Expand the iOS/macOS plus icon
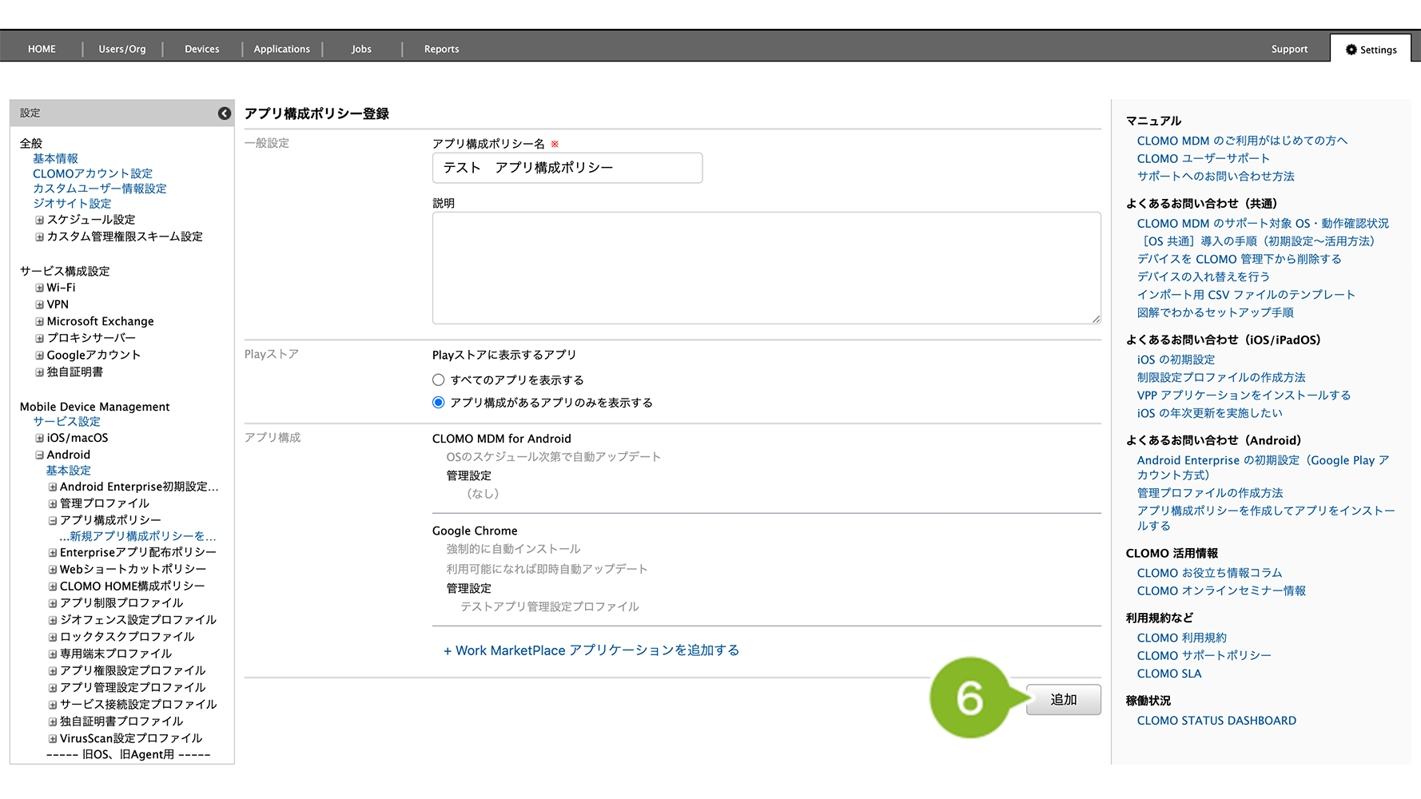This screenshot has height=799, width=1421. pos(39,438)
